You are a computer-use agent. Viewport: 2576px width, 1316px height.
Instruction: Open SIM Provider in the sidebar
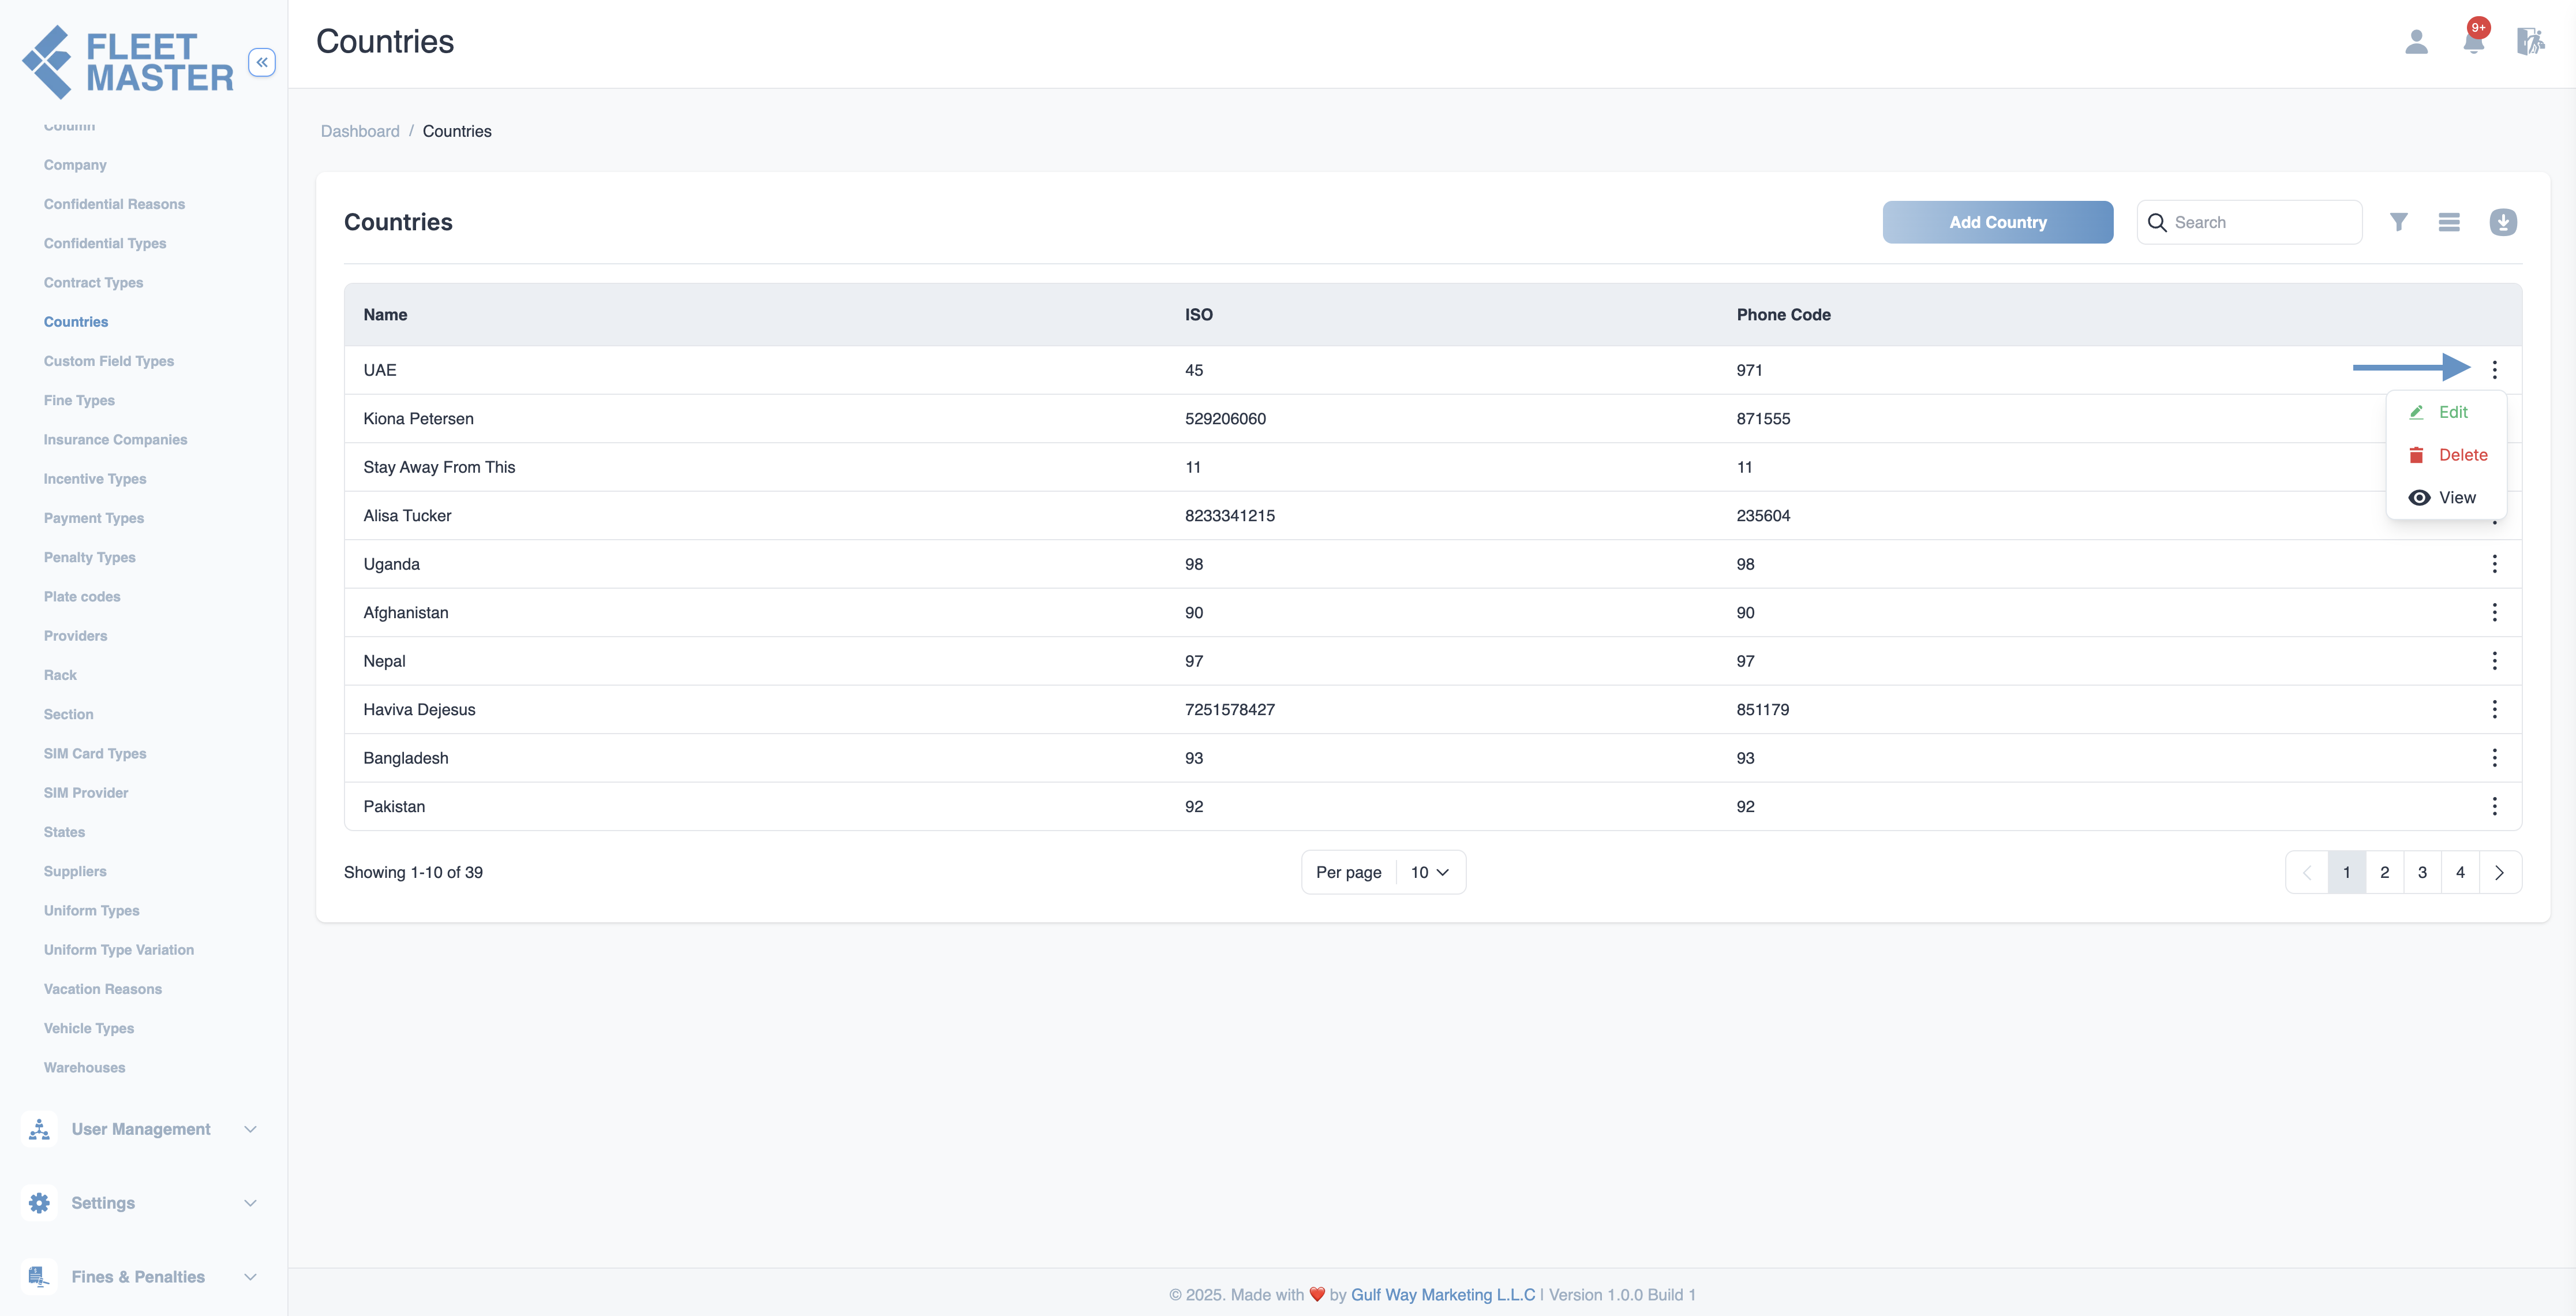click(86, 793)
